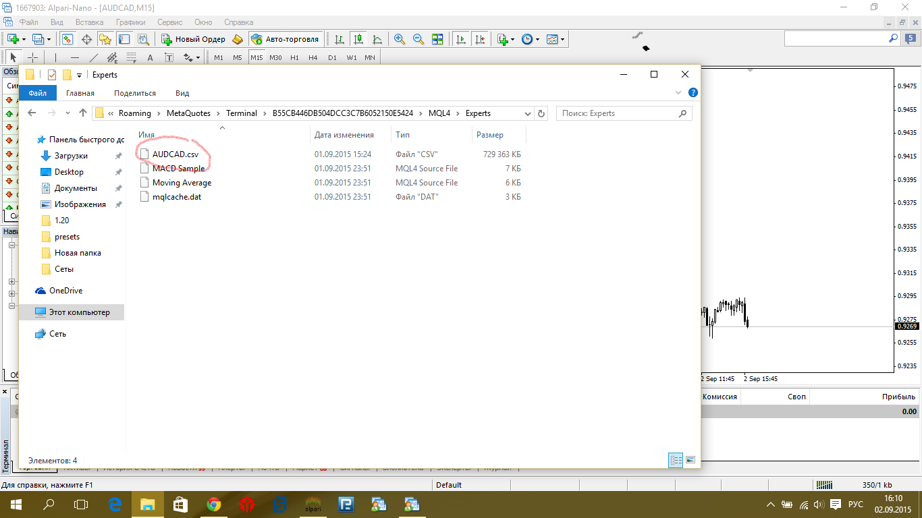Select the MACD Sample file
This screenshot has width=922, height=518.
(178, 169)
